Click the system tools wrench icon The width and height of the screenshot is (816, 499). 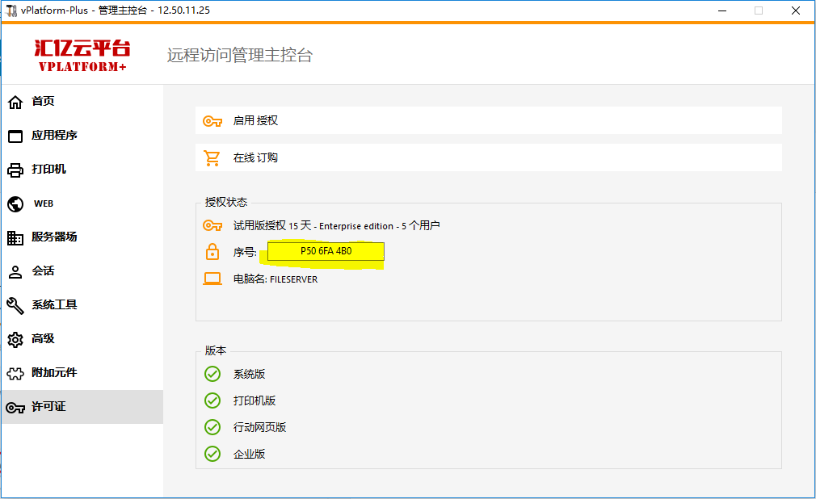[15, 305]
